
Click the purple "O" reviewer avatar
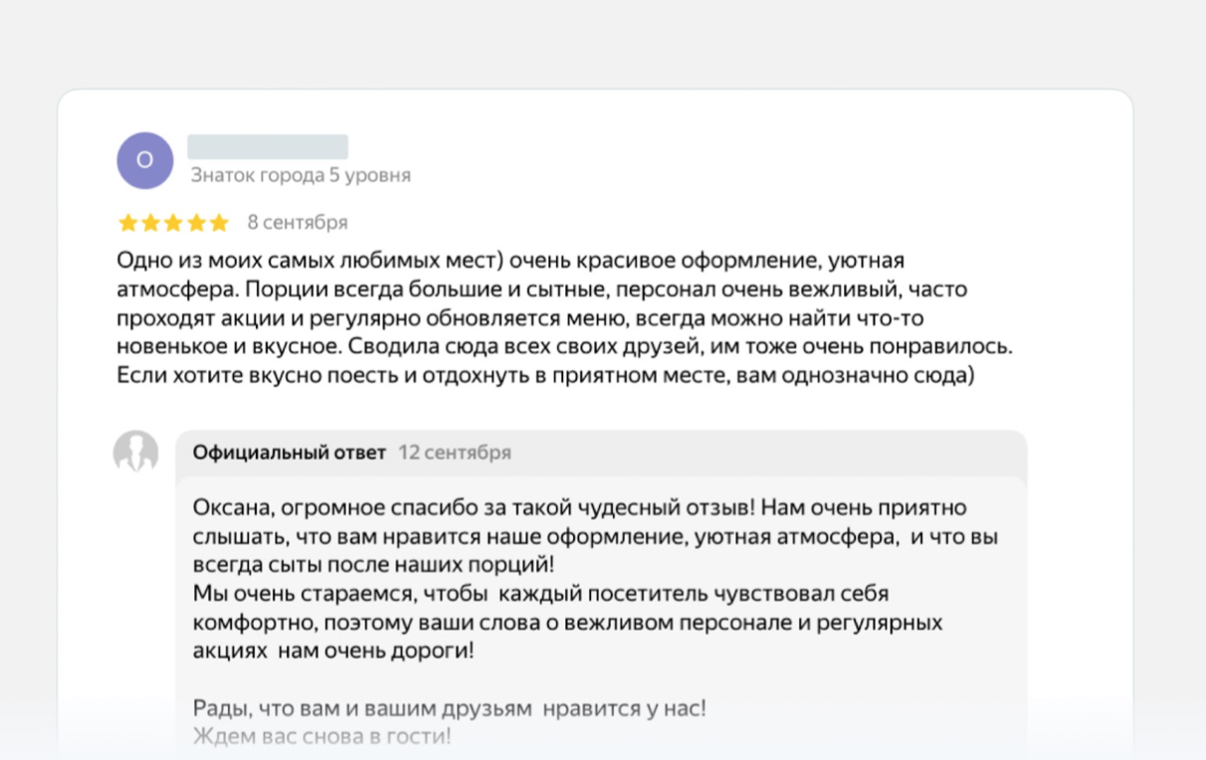145,160
